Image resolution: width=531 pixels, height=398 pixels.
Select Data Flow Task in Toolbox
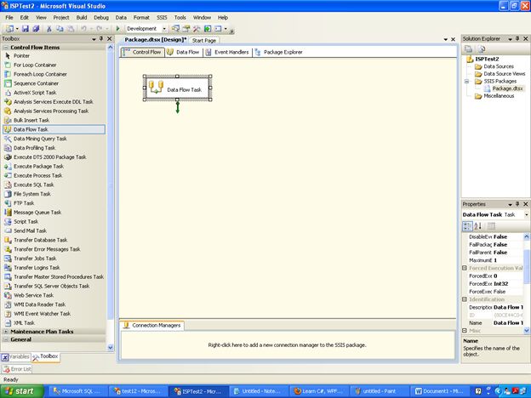click(54, 129)
